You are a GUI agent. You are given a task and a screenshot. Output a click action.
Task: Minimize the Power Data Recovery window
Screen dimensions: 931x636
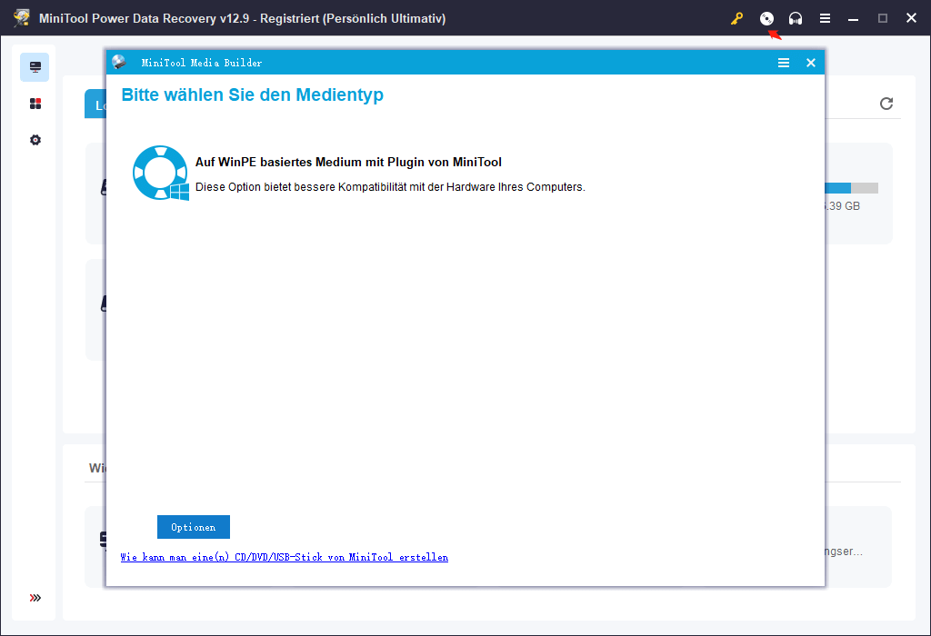[x=853, y=18]
